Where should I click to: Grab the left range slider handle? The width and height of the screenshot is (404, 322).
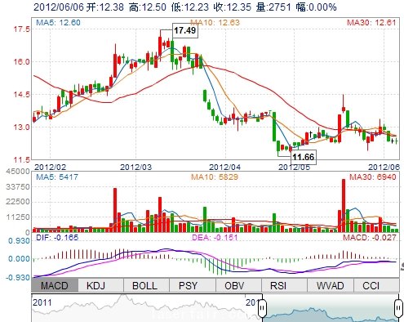(x=262, y=308)
